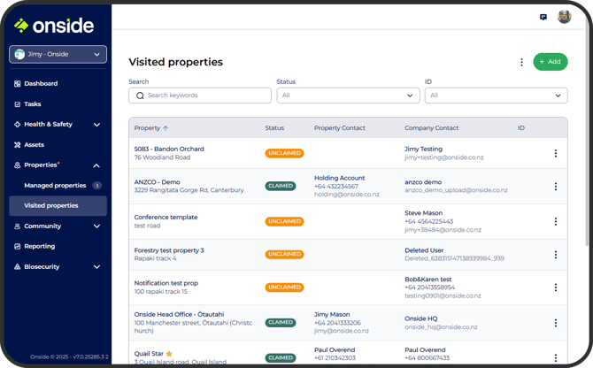The width and height of the screenshot is (593, 368).
Task: Open row actions for Conference template
Action: (x=555, y=221)
